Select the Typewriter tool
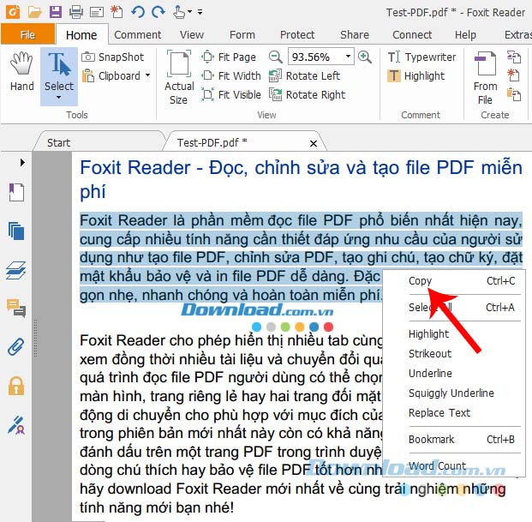The image size is (532, 522). 421,57
